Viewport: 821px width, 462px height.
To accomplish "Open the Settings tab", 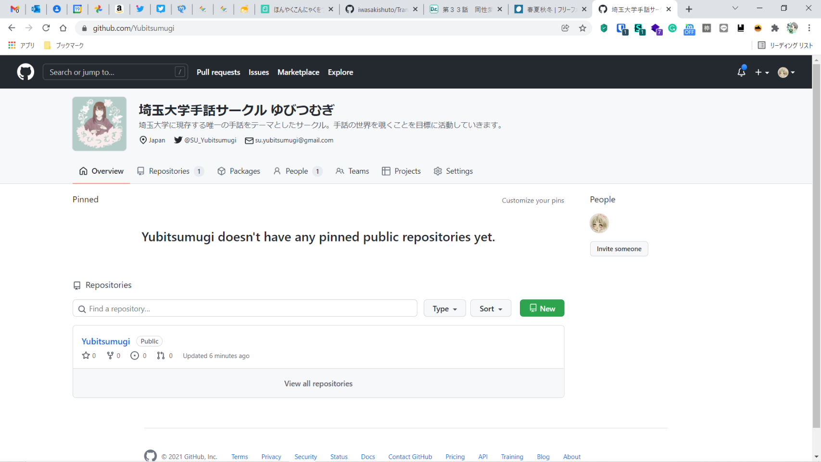I will pyautogui.click(x=453, y=171).
